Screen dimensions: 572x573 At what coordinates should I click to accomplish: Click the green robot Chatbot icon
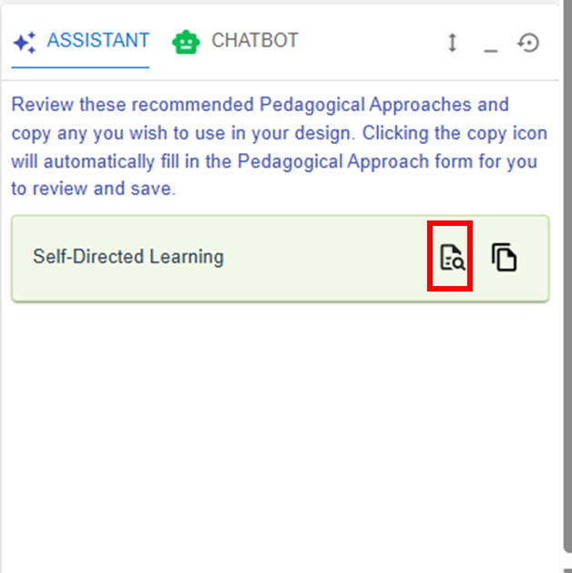pos(186,42)
